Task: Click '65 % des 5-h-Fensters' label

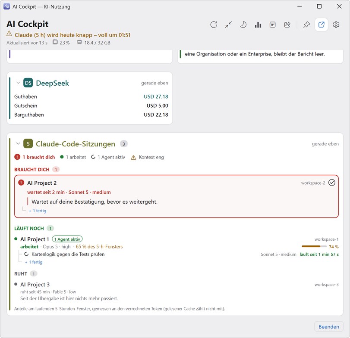Action: tap(99, 246)
